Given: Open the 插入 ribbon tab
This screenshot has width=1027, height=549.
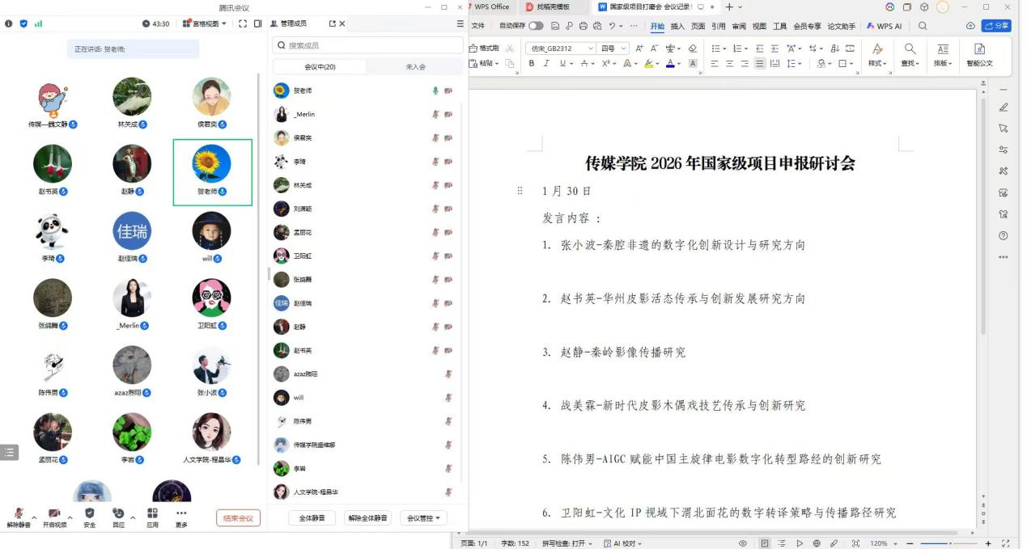Looking at the screenshot, I should (x=677, y=27).
